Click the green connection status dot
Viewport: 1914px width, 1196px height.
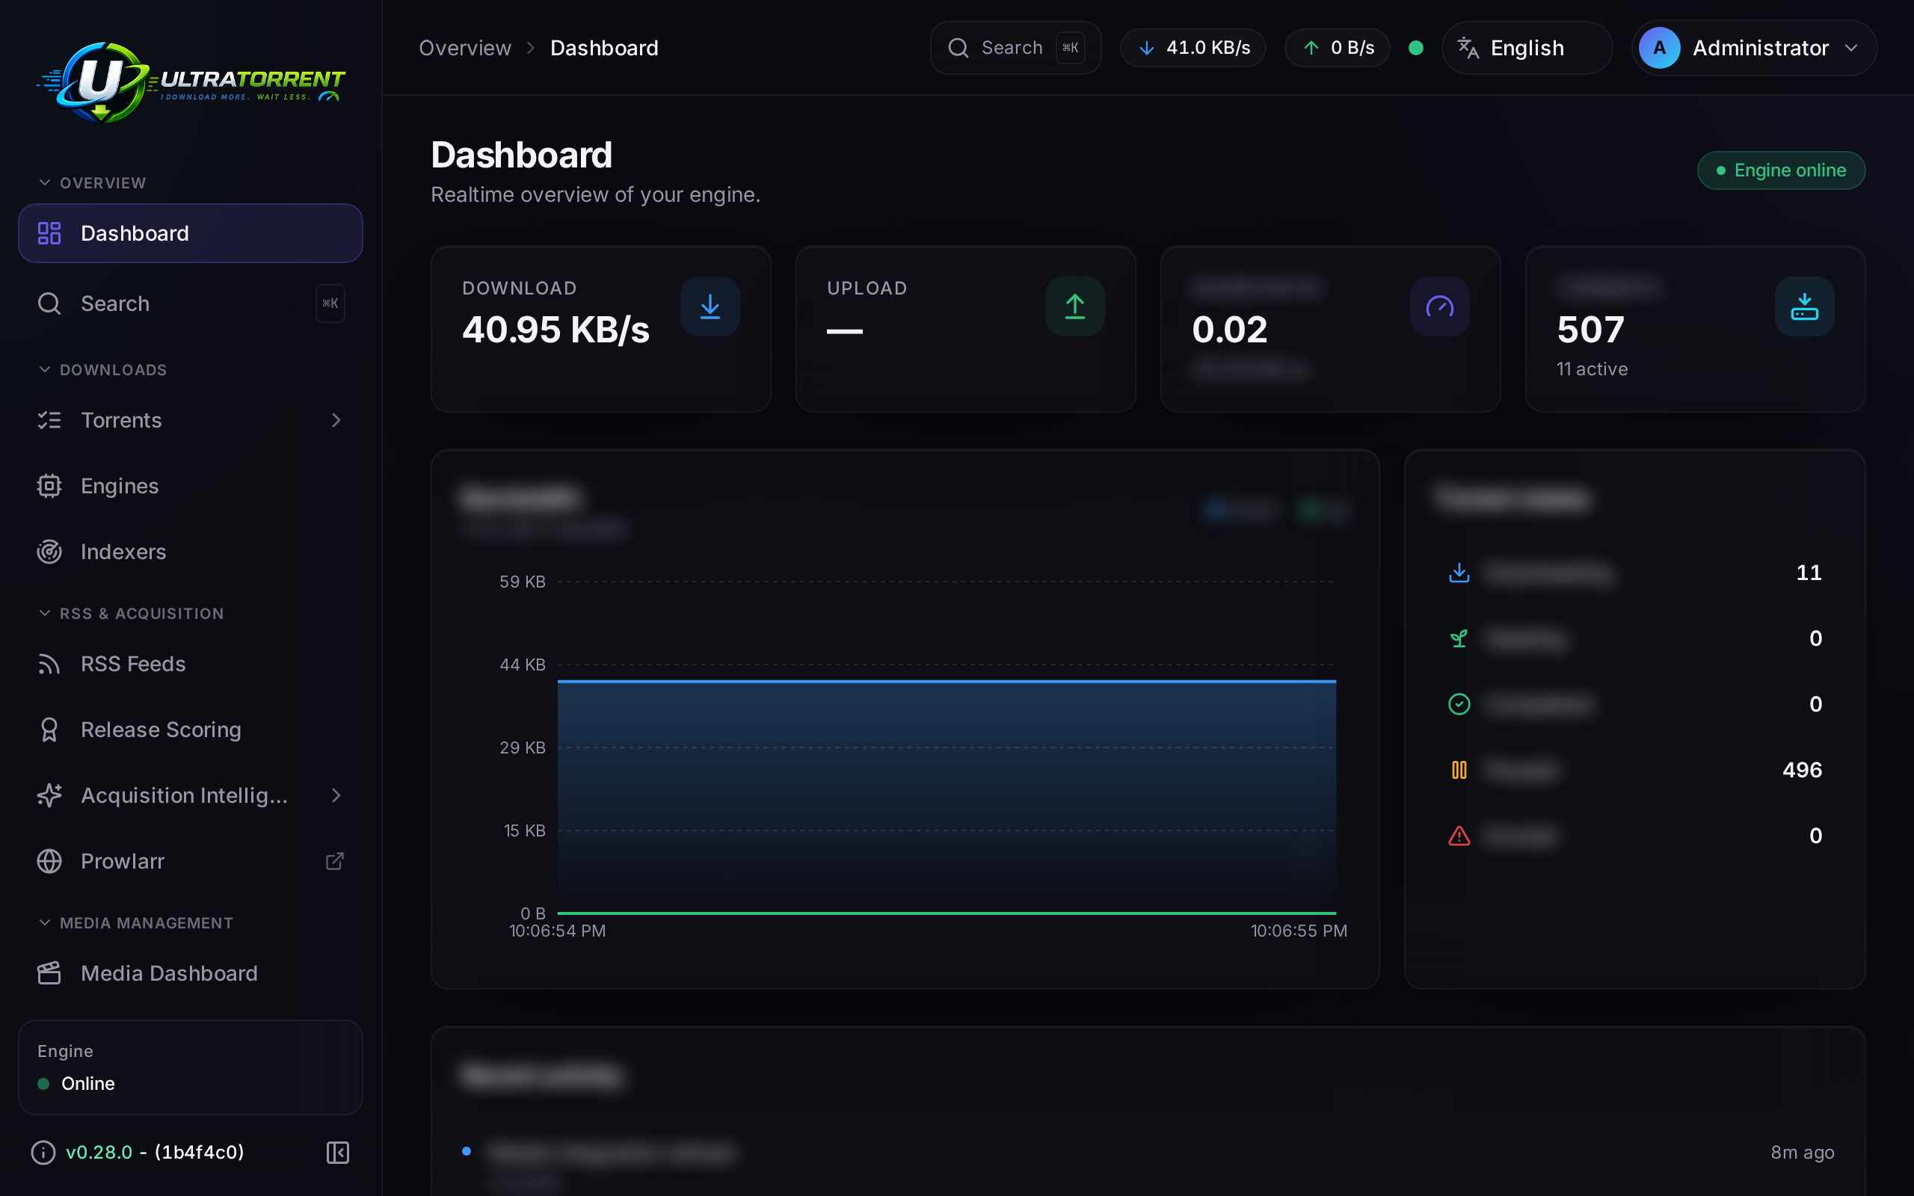[1416, 49]
